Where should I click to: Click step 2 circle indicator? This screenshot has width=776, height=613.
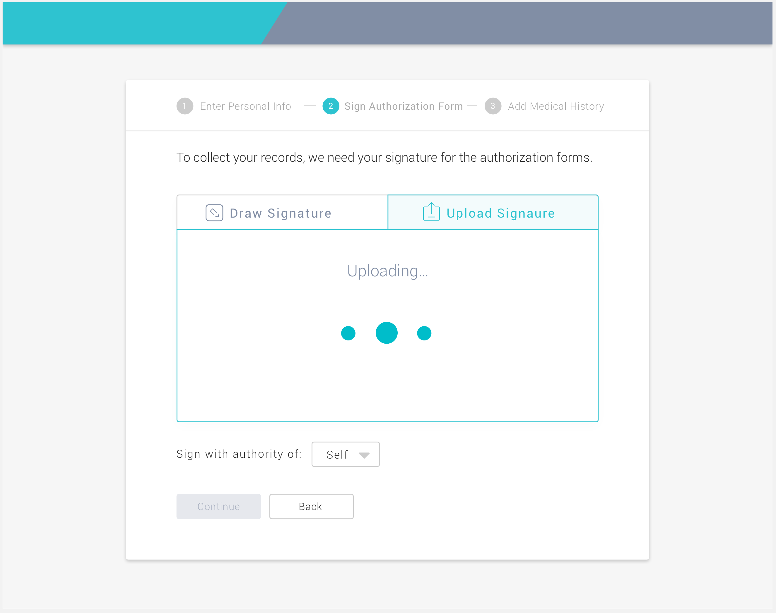(331, 106)
